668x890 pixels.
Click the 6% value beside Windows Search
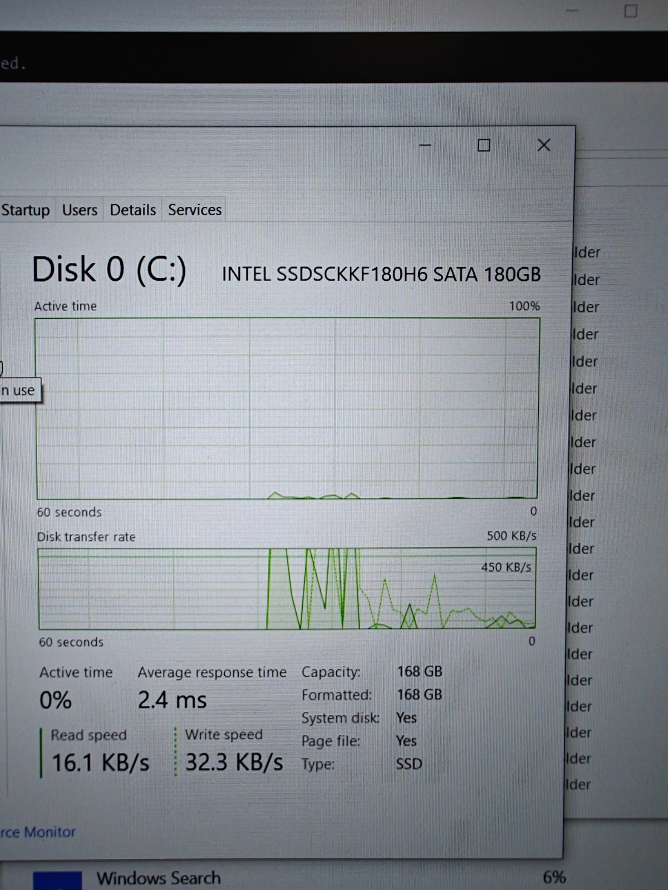pos(554,878)
